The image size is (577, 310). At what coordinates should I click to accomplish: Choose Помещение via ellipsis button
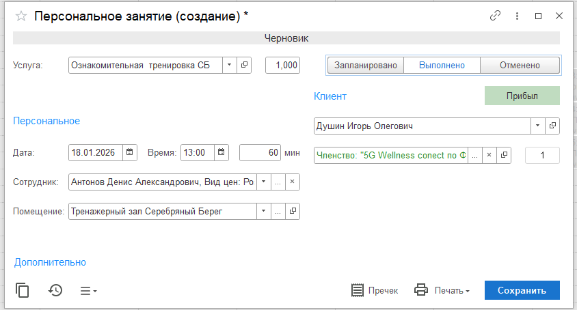tap(278, 211)
